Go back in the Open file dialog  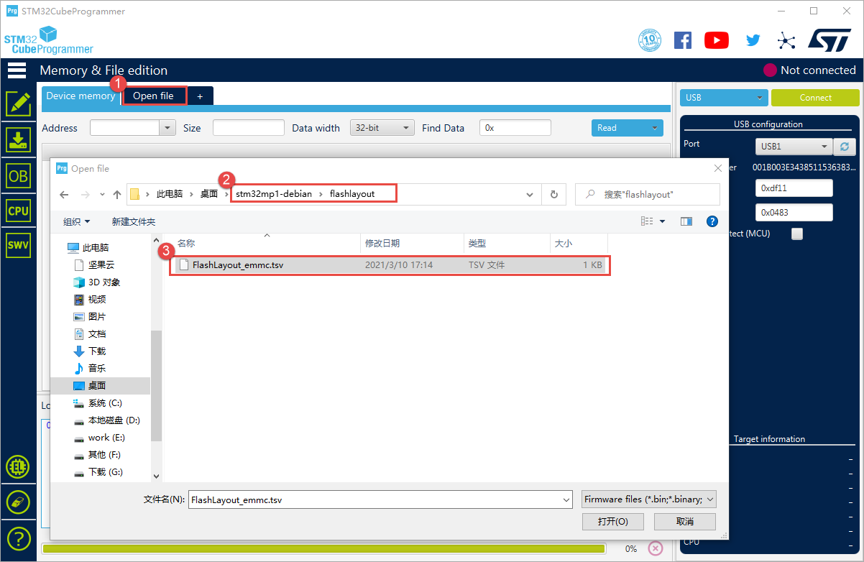64,195
